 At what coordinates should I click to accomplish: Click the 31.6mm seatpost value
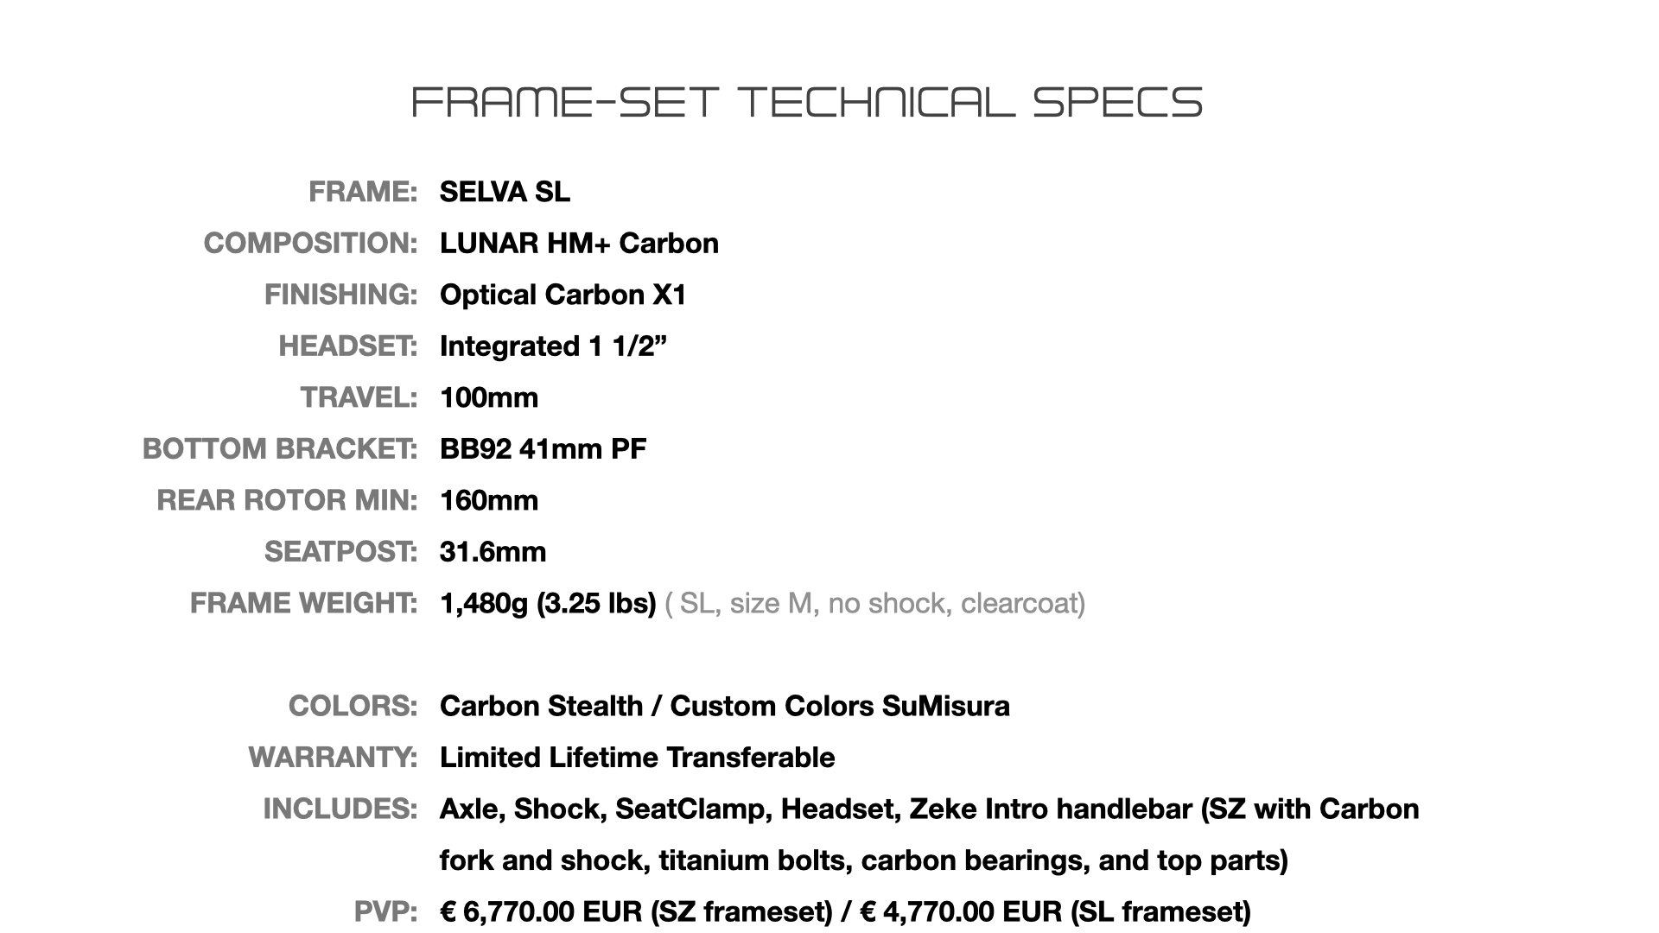pos(493,552)
